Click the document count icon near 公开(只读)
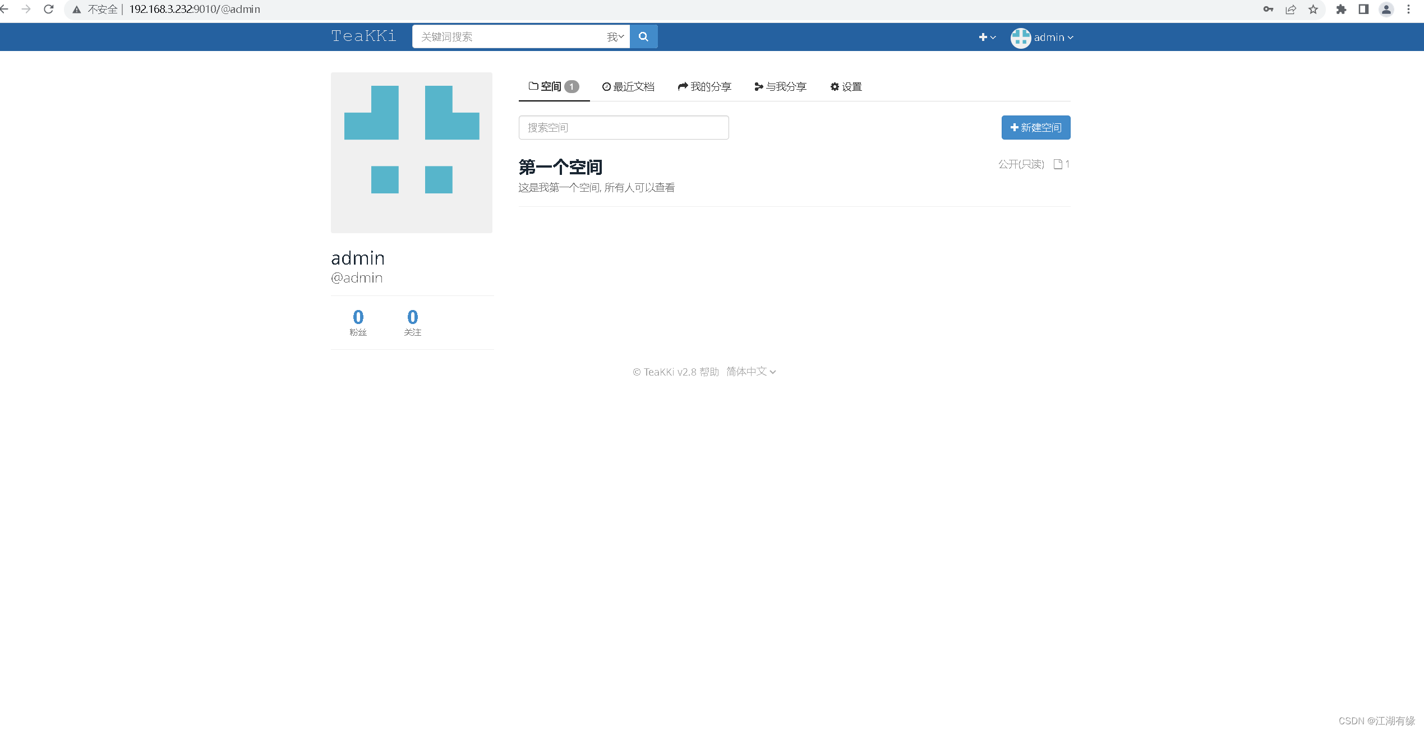 [1058, 164]
